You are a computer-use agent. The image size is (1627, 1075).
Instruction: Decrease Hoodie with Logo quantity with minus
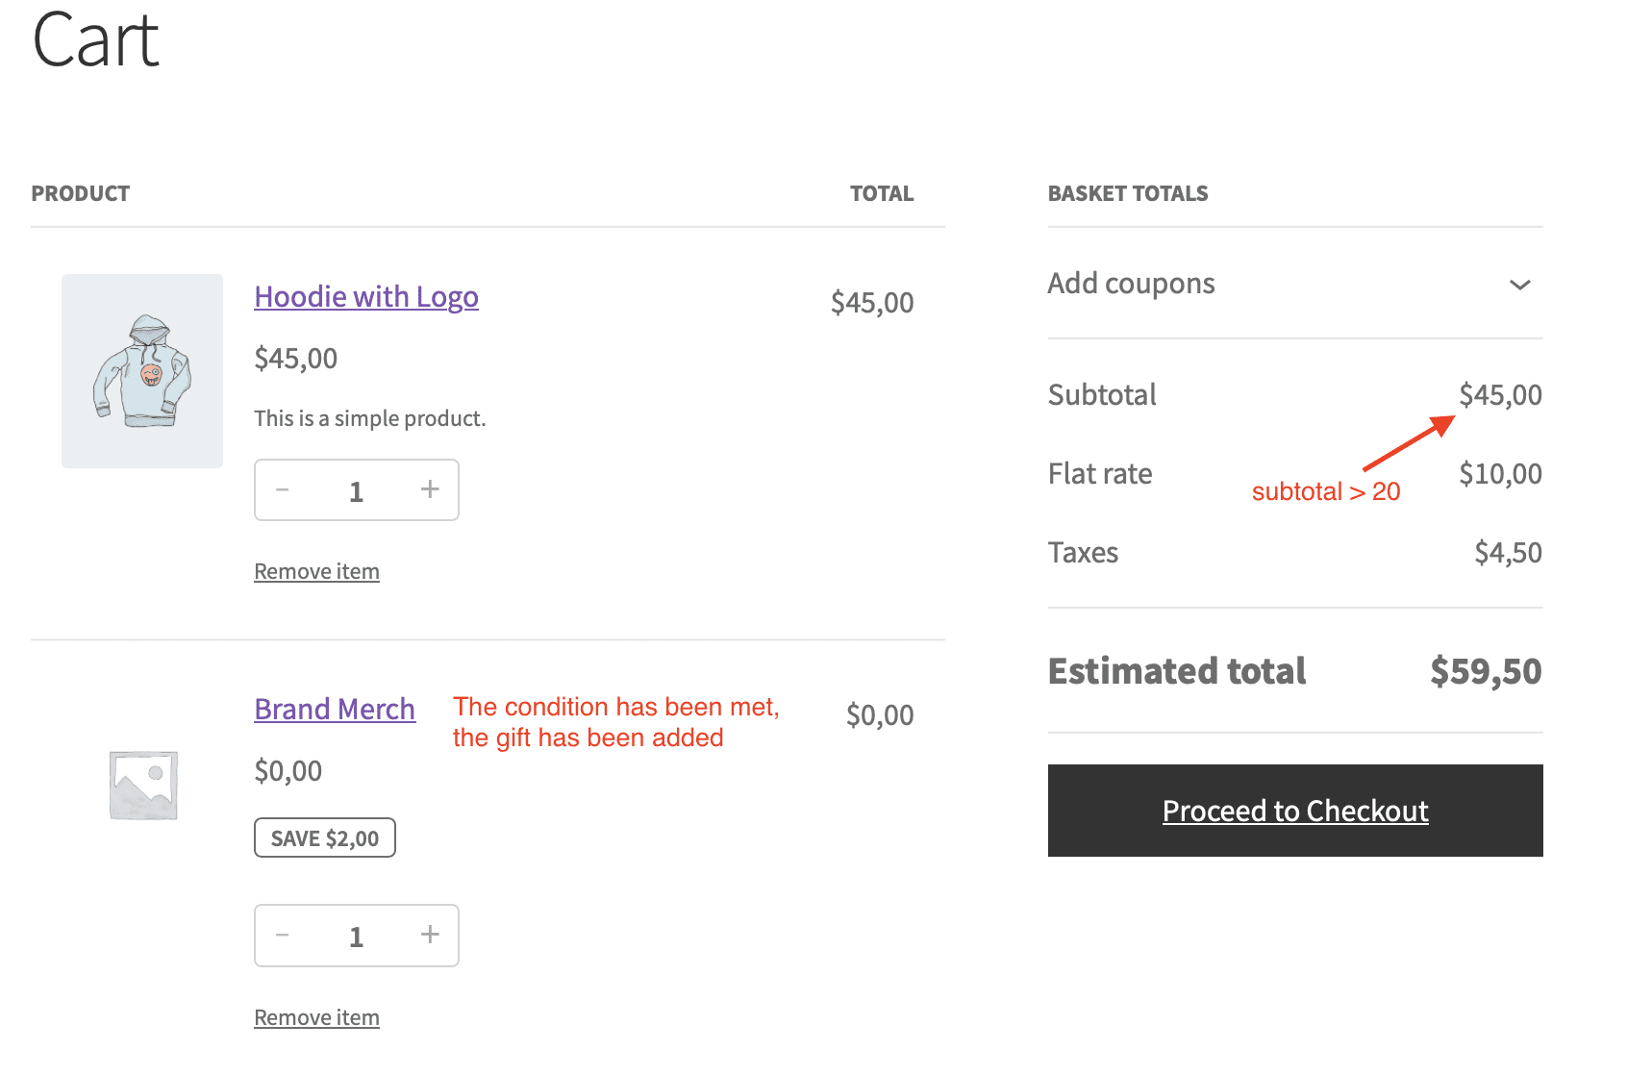[x=283, y=489]
